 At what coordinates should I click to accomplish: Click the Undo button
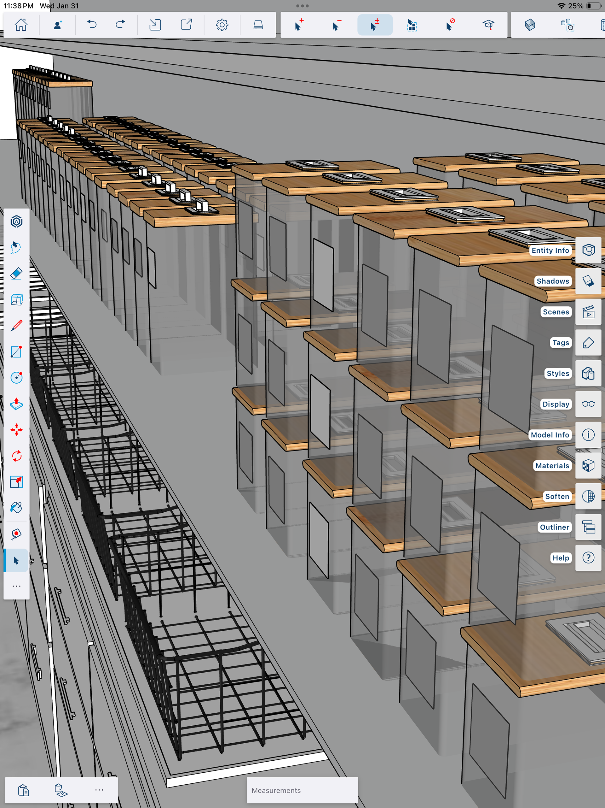click(92, 25)
